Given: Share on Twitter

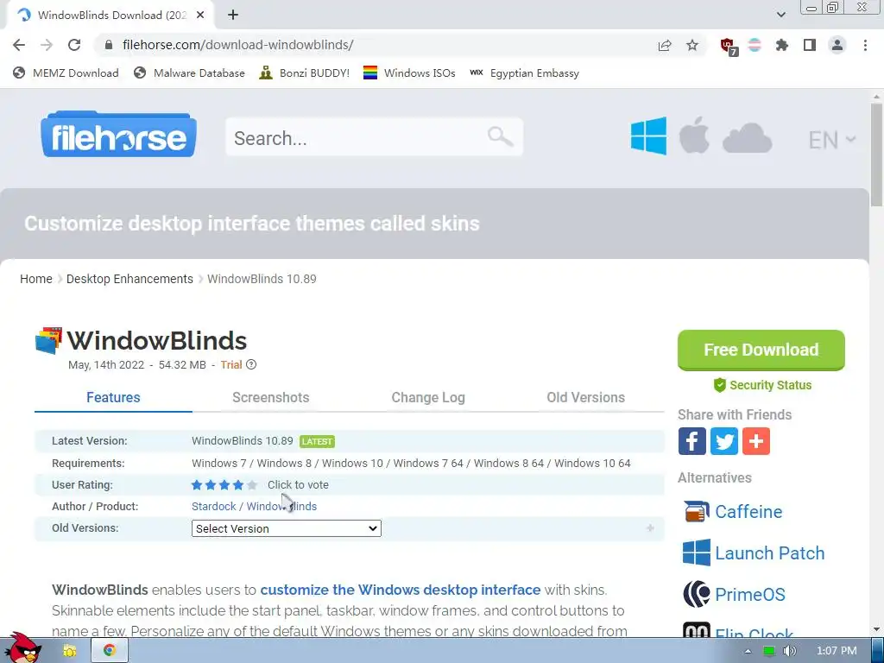Looking at the screenshot, I should coord(724,441).
